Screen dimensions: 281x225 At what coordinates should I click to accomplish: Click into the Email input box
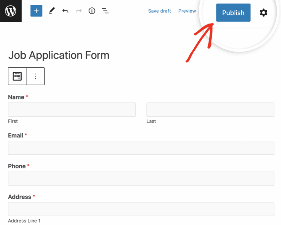point(141,148)
